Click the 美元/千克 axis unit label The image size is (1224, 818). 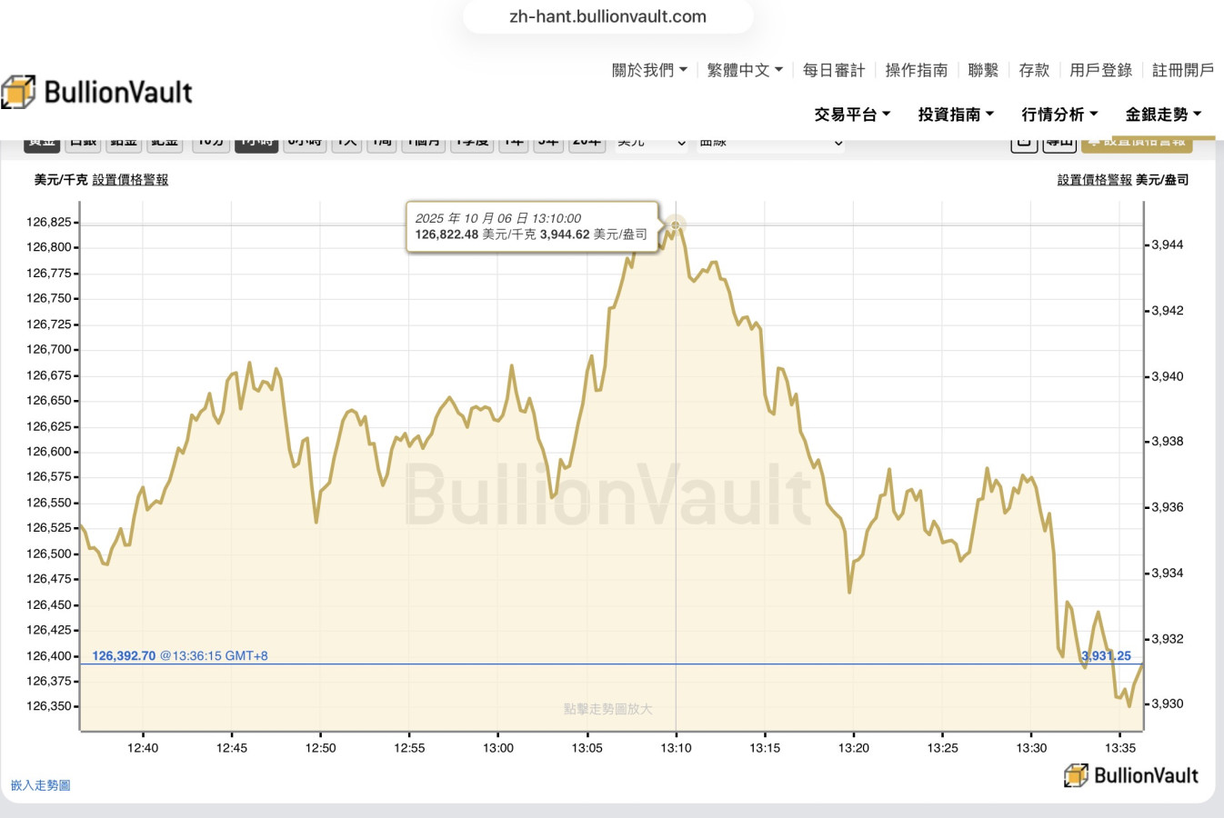[x=61, y=180]
